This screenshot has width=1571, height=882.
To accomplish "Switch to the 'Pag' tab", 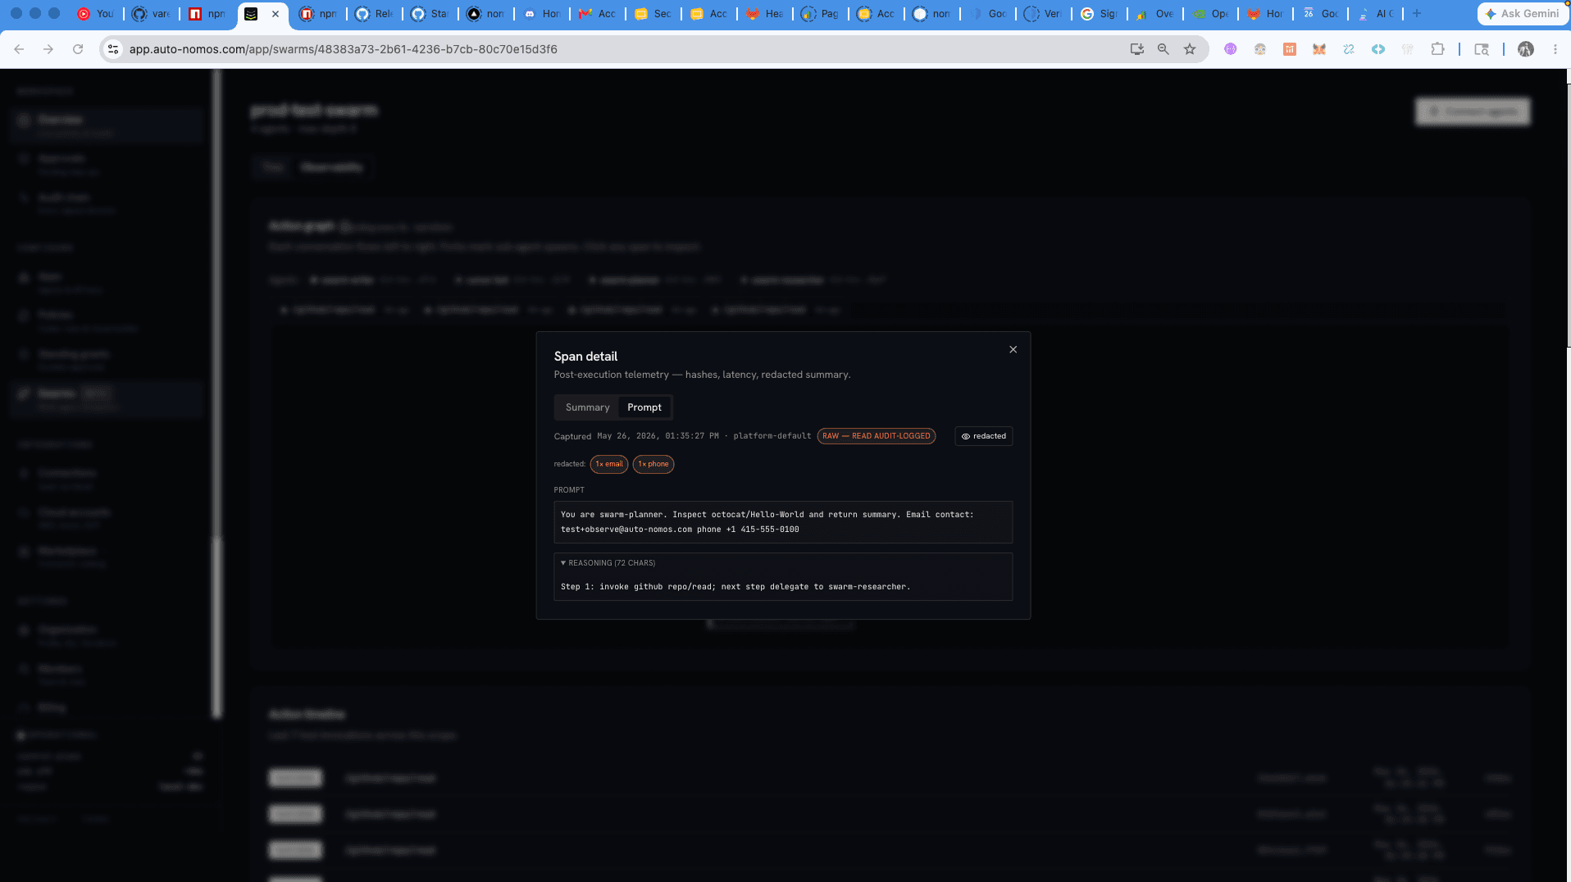I will pyautogui.click(x=820, y=14).
